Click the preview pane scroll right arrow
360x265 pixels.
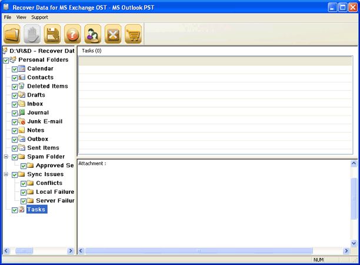346,251
